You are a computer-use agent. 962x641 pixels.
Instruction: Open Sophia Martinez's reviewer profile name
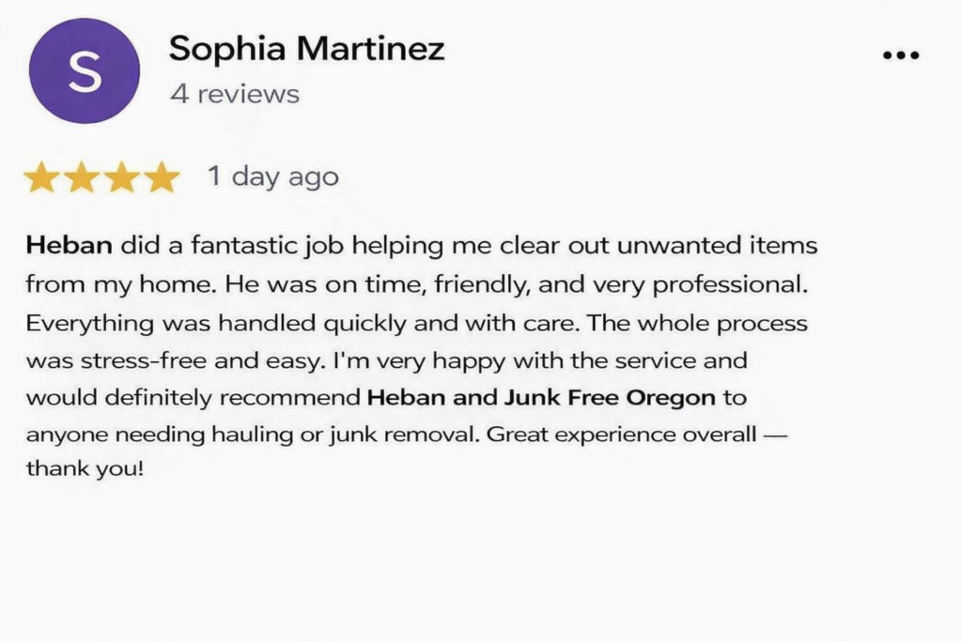tap(306, 49)
